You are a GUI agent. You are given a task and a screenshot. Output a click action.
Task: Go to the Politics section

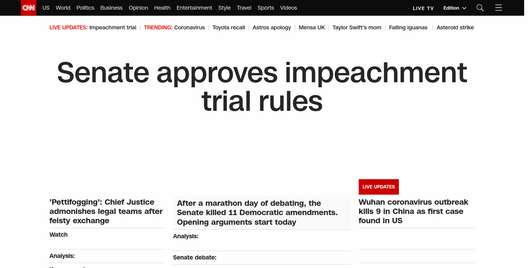click(x=85, y=8)
